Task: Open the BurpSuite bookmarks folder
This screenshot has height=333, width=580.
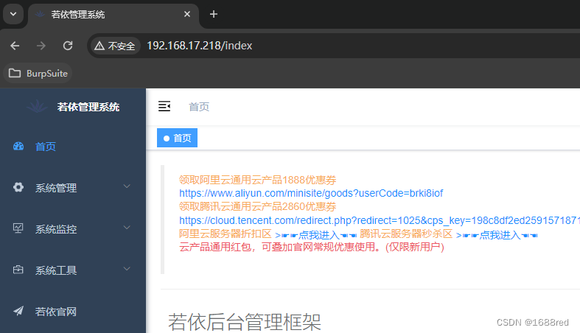Action: [x=38, y=73]
